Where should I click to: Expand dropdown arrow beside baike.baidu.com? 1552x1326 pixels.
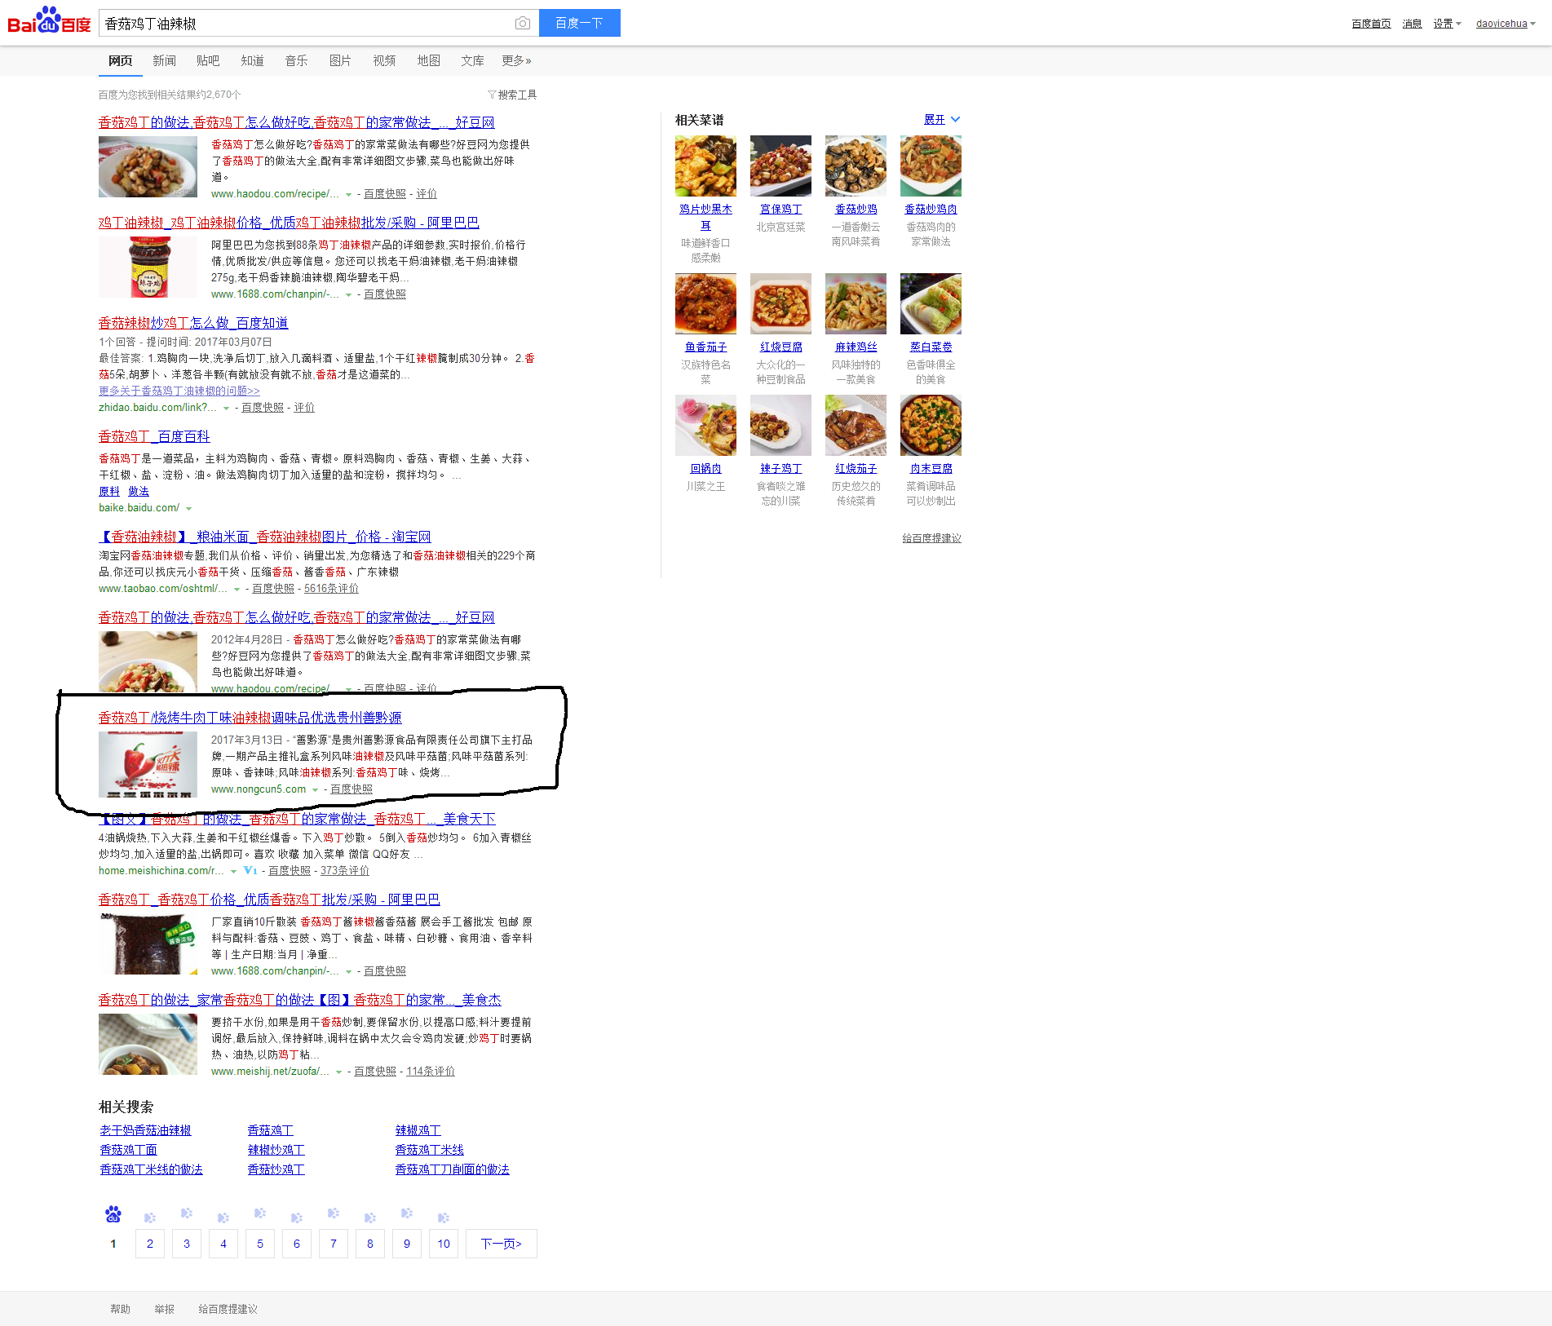point(189,508)
